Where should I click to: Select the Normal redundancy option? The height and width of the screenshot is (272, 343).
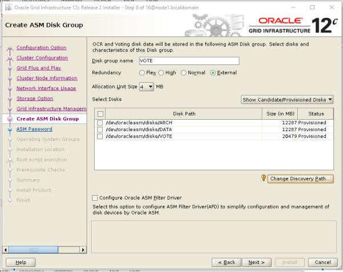(x=183, y=73)
